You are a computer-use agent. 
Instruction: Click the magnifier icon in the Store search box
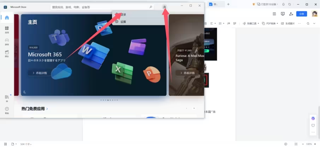click(x=150, y=7)
